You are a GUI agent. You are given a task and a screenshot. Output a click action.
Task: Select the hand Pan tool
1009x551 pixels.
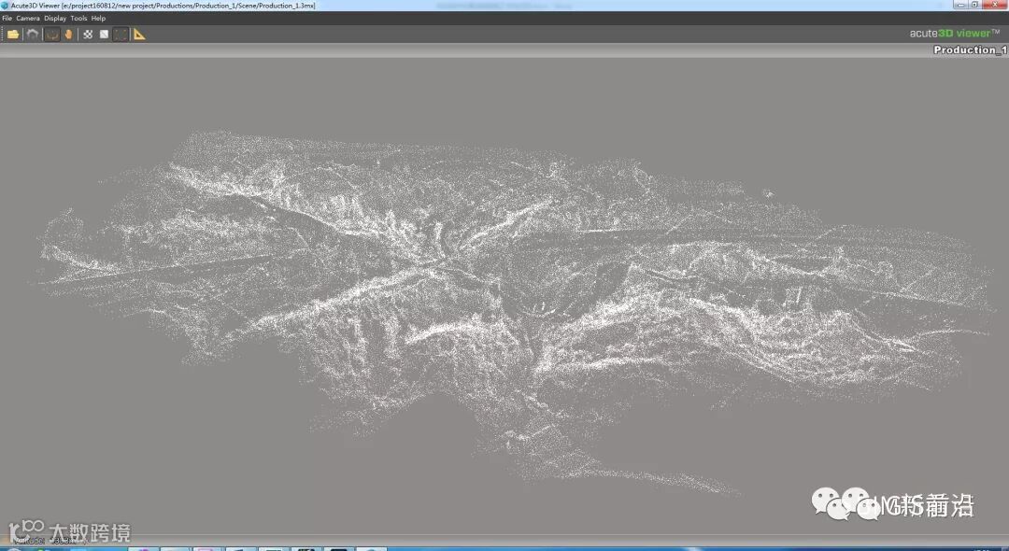[x=68, y=34]
